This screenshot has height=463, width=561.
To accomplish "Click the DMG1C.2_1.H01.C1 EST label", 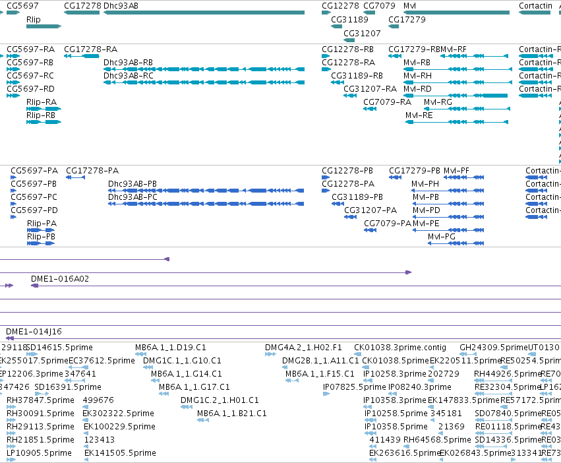I will (220, 400).
